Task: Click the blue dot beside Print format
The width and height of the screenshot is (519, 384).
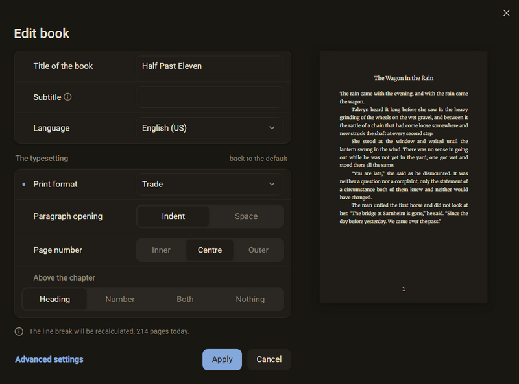Action: coord(24,184)
